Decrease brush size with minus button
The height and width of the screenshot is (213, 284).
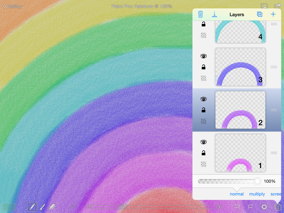(x=90, y=207)
